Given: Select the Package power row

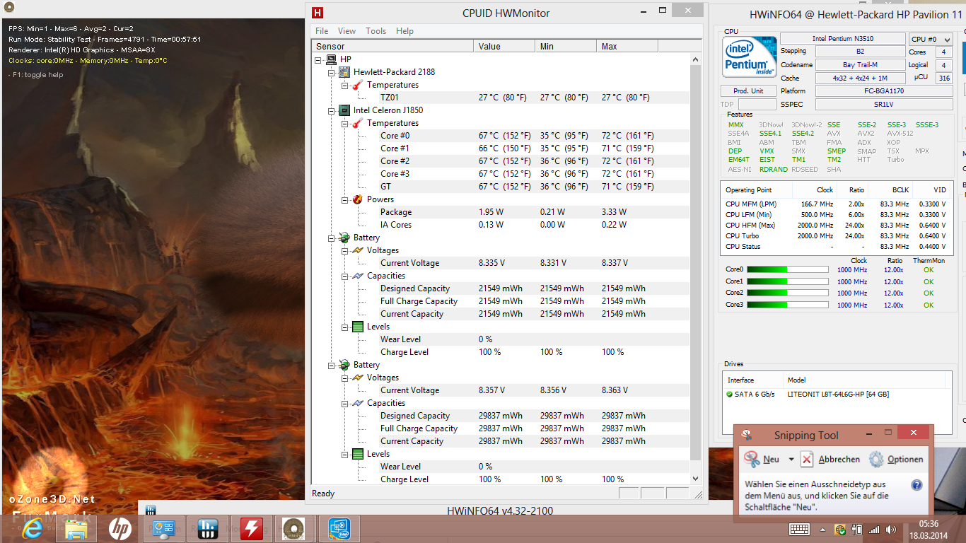Looking at the screenshot, I should (501, 212).
